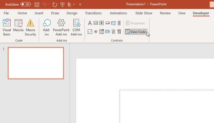The height and width of the screenshot is (123, 214).
Task: Open the Visual Basic editor
Action: 7,28
